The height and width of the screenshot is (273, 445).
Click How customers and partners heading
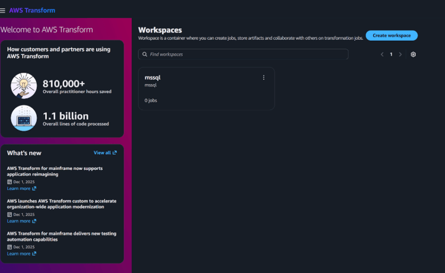[59, 53]
